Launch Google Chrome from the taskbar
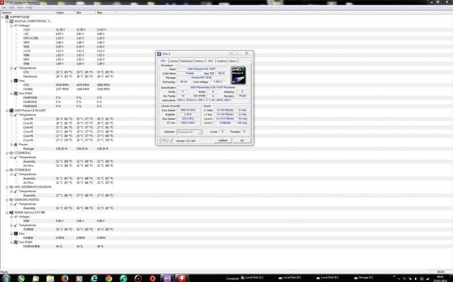The image size is (453, 282). point(109,278)
